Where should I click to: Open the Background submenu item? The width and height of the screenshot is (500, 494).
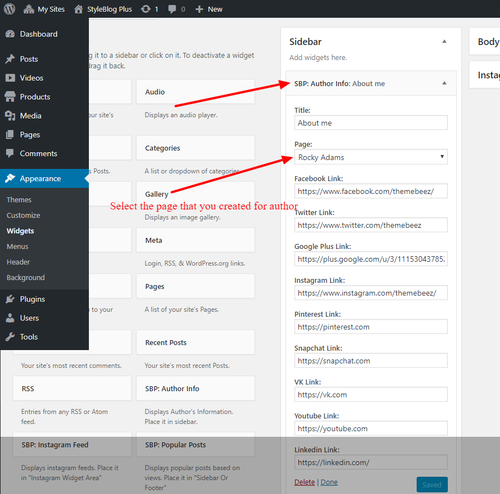tap(26, 277)
